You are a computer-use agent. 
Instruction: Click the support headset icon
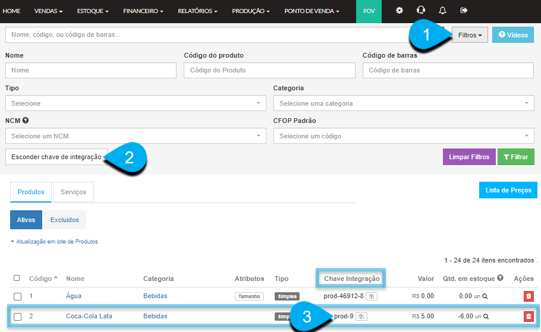point(420,10)
